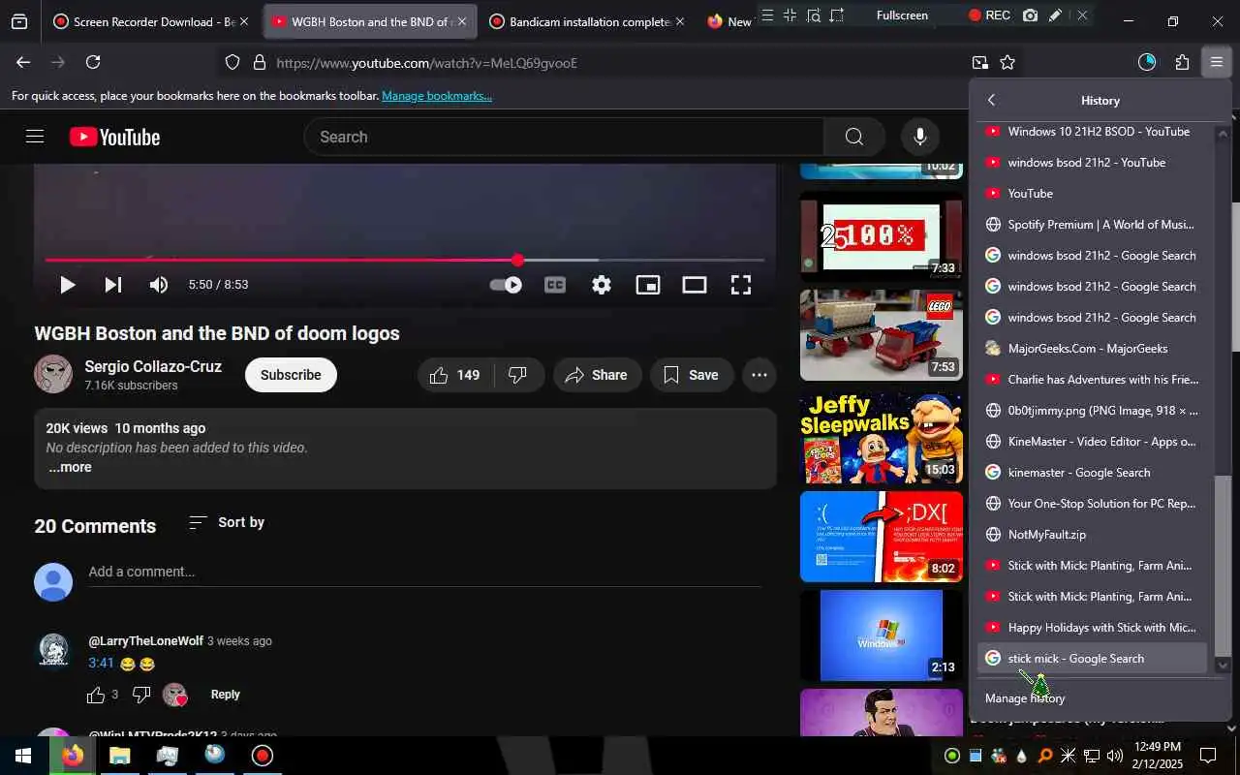Open the Sort by comments dropdown
Image resolution: width=1240 pixels, height=775 pixels.
[227, 522]
